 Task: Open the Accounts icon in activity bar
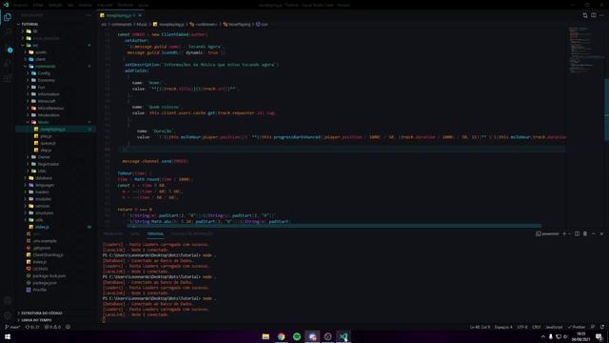coord(8,300)
